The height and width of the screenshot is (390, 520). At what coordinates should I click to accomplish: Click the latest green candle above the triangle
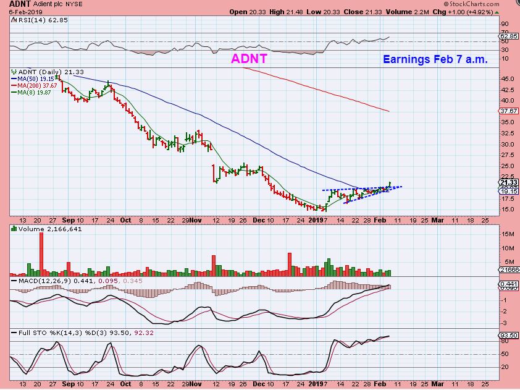390,185
